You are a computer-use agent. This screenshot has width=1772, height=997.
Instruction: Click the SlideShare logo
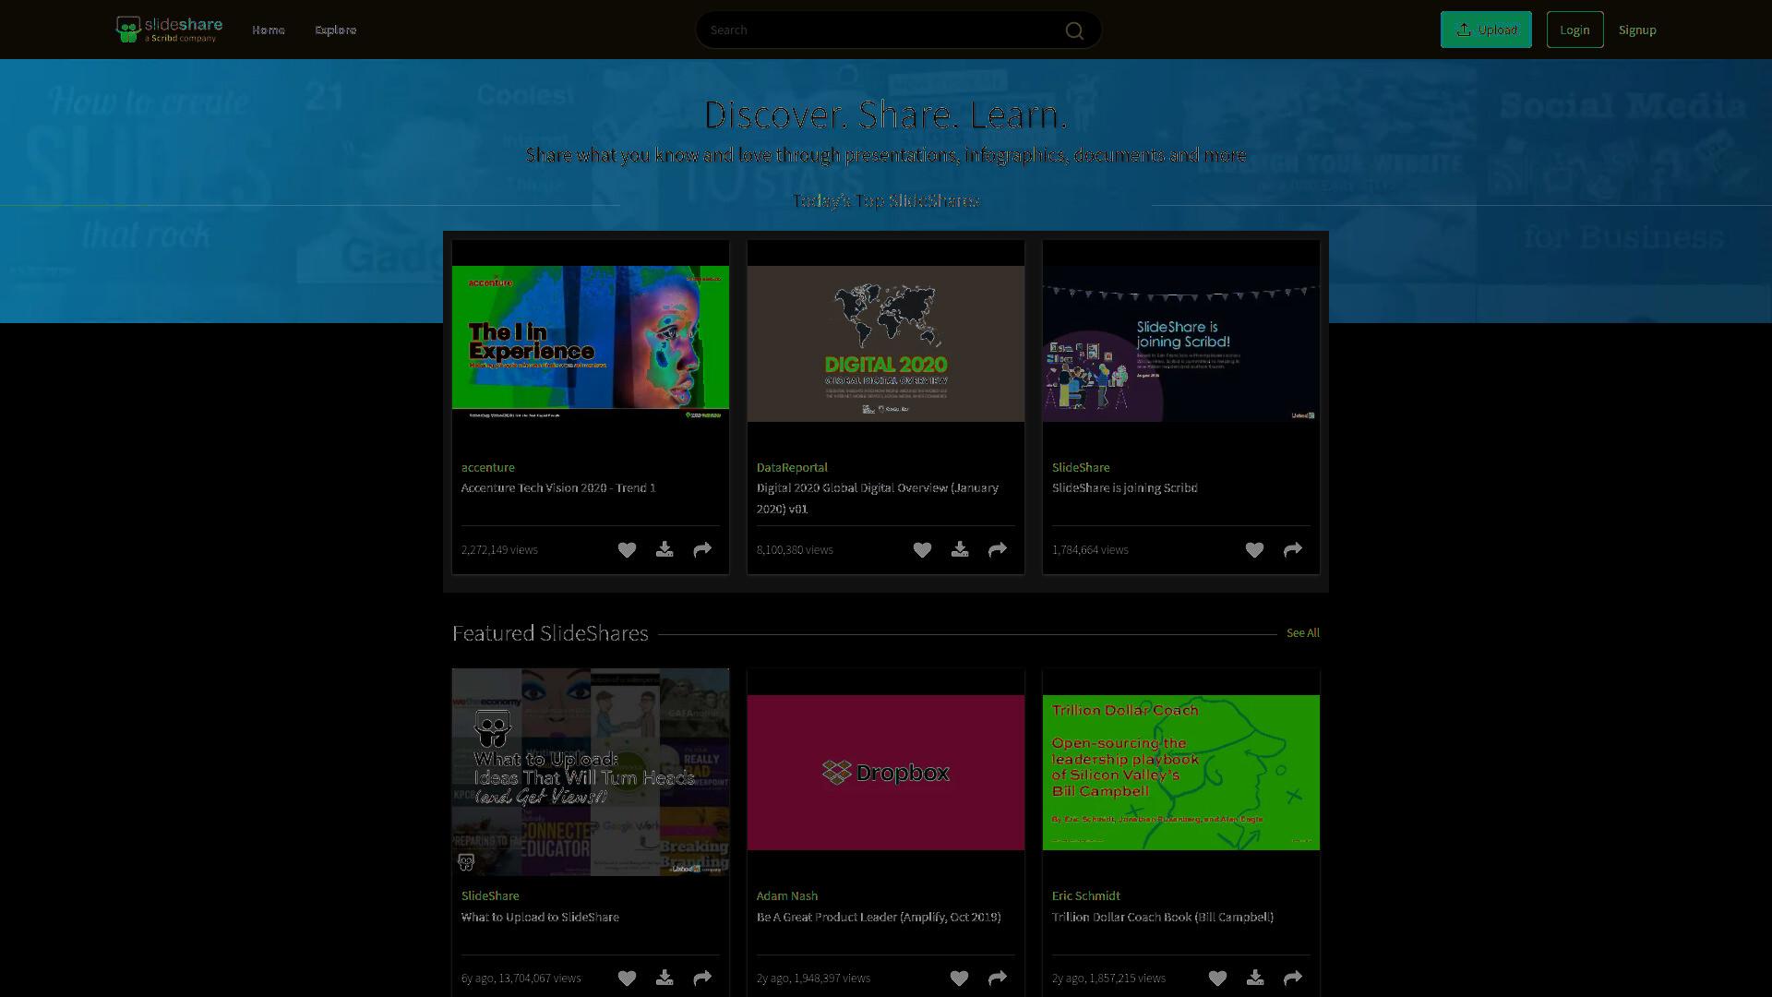pyautogui.click(x=169, y=30)
